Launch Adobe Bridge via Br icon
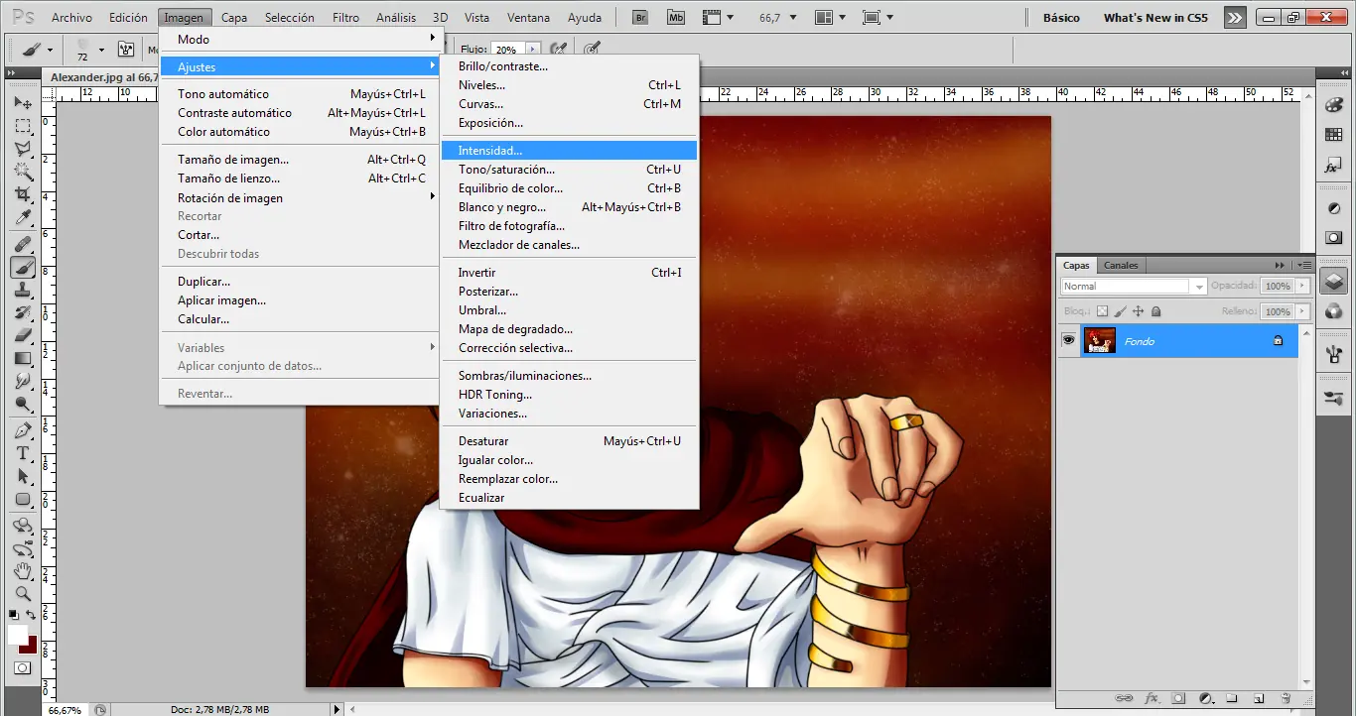Screen dimensions: 1356x716 pyautogui.click(x=640, y=18)
